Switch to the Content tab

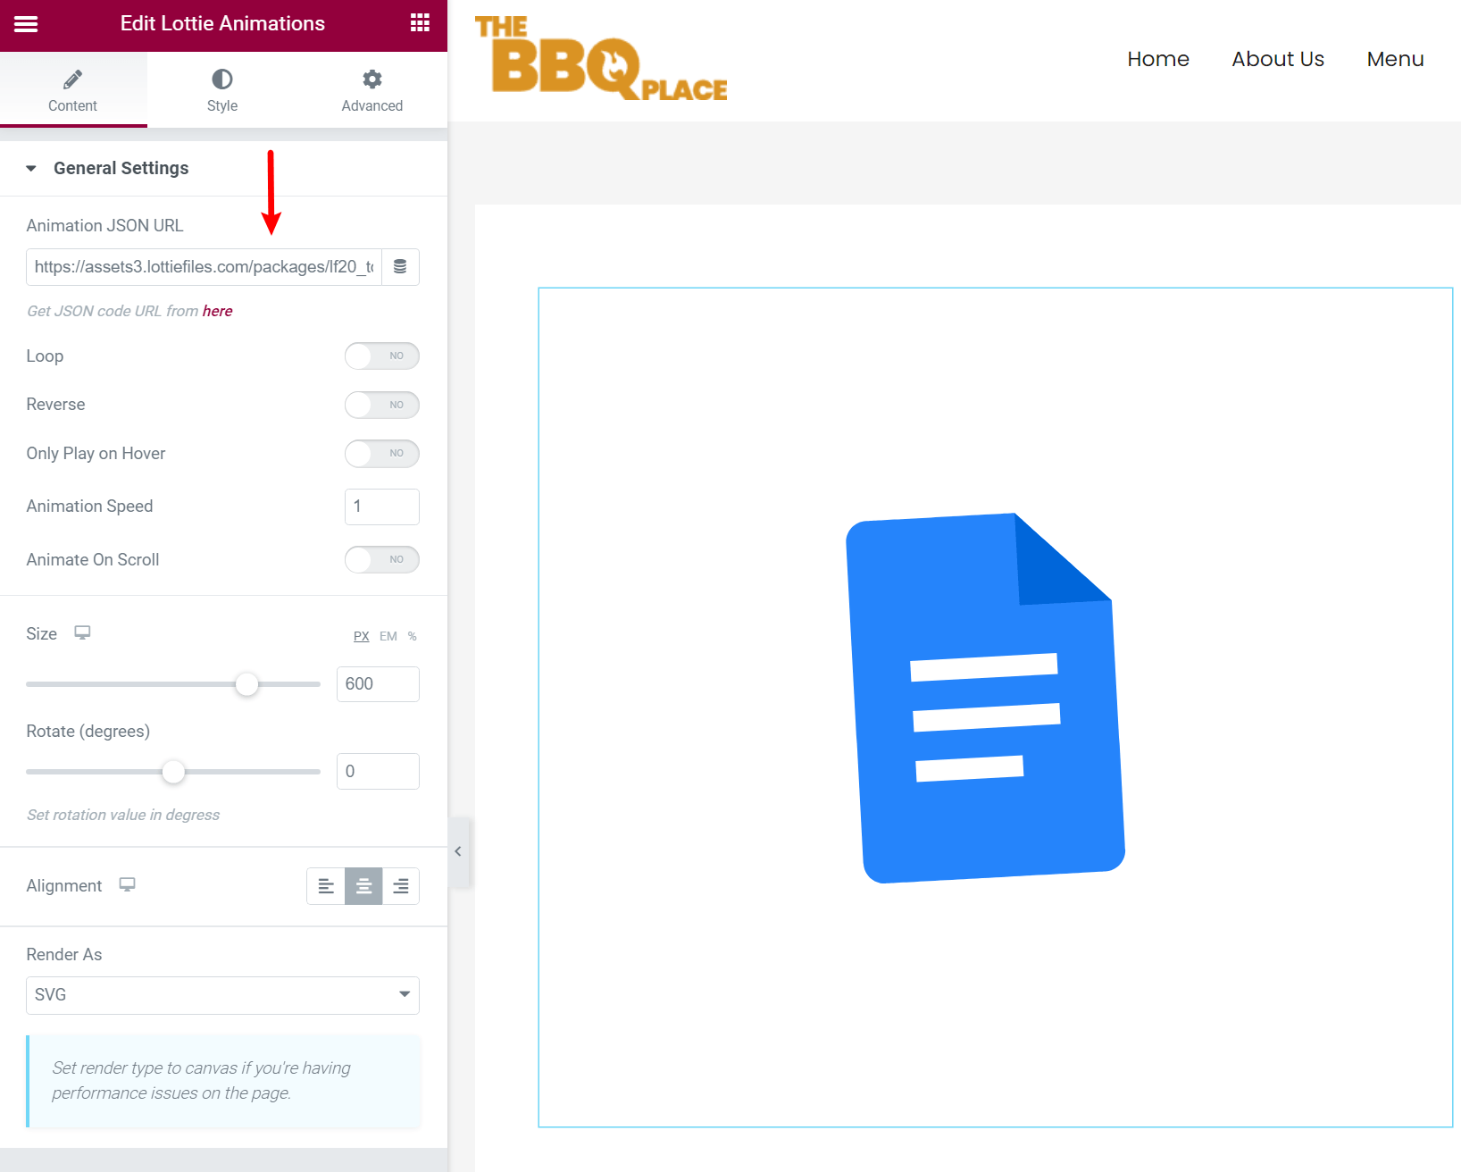[x=73, y=90]
